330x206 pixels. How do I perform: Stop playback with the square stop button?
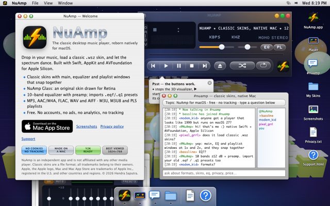(192, 66)
